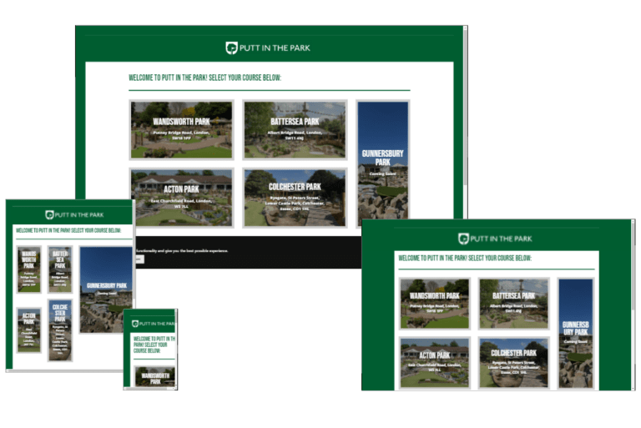
Task: Click the vertical scrollbar of the small phone window
Action: pyautogui.click(x=176, y=347)
